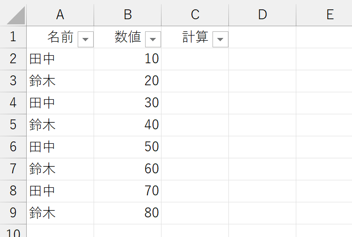Click the 計算 header cell text
Viewport: 352px width, 237px height.
[195, 37]
